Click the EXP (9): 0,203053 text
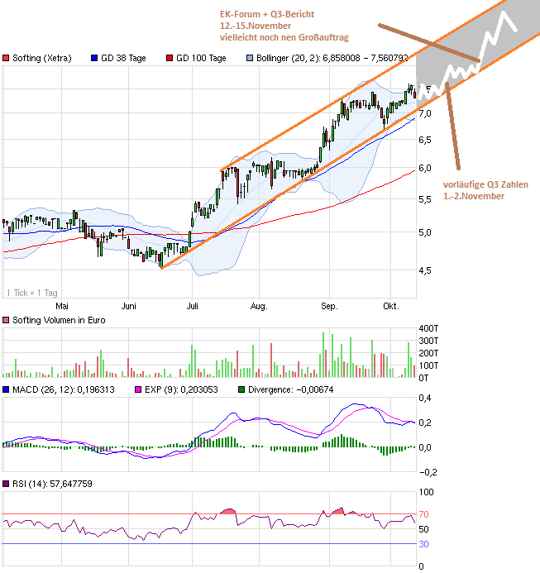Viewport: 540px width, 573px height. (x=181, y=390)
